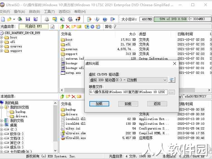Click Rename icon in image toolbar
The image size is (212, 159).
79,27
